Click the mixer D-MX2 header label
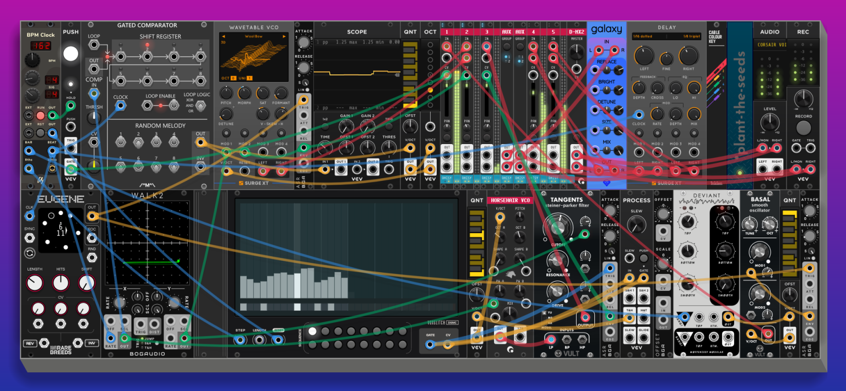The width and height of the screenshot is (846, 391). pos(577,32)
